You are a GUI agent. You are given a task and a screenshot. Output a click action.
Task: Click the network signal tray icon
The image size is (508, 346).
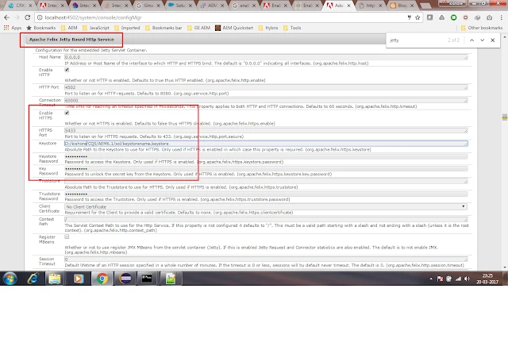point(458,279)
